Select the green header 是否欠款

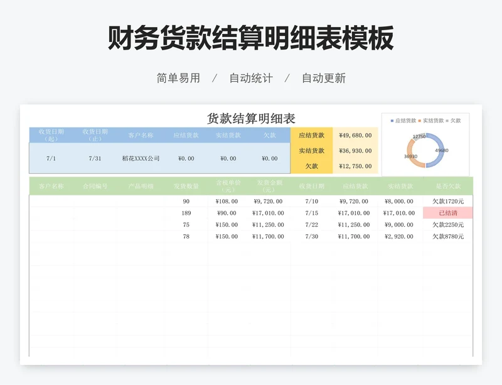(x=448, y=187)
